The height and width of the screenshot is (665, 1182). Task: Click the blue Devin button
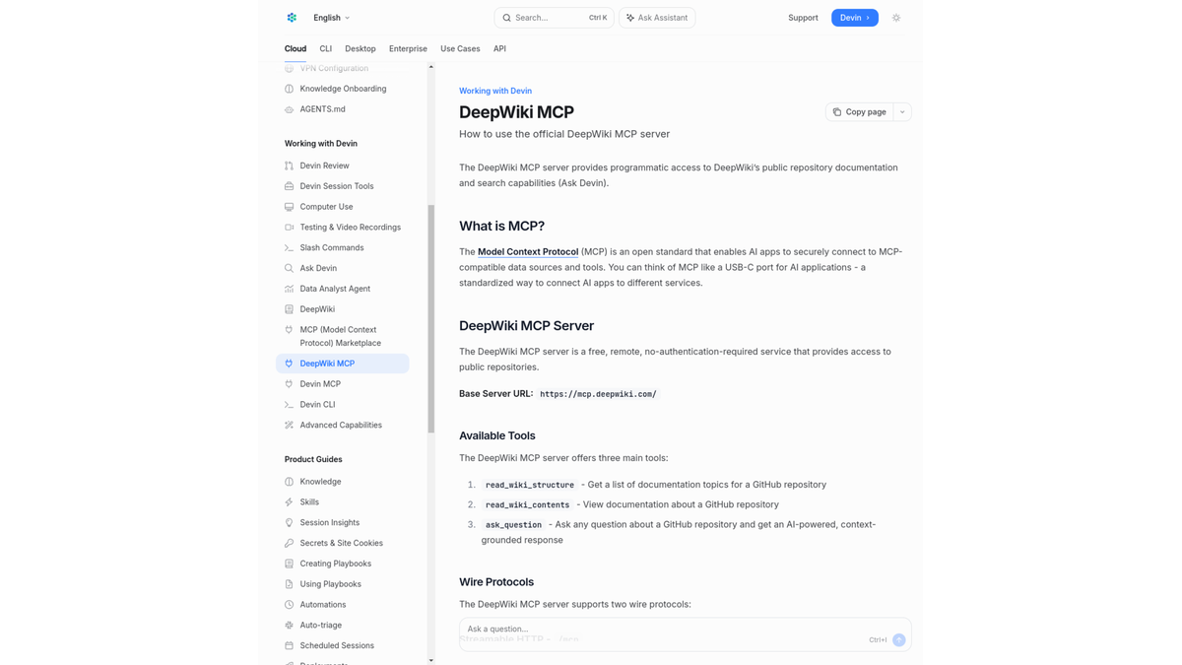click(855, 18)
